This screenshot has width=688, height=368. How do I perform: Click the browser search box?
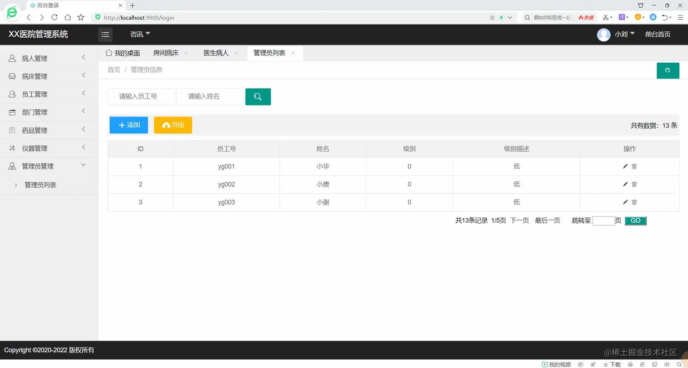[x=552, y=18]
